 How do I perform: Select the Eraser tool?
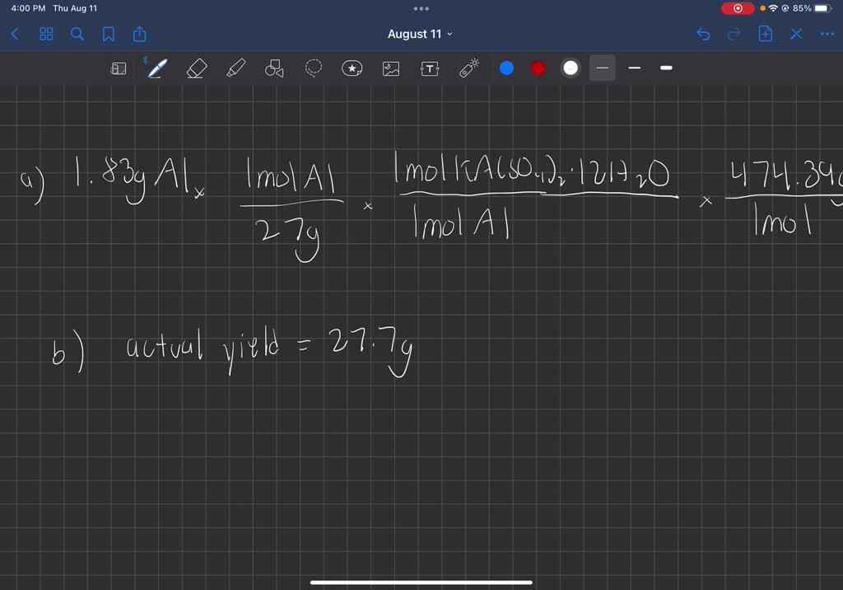(x=196, y=68)
